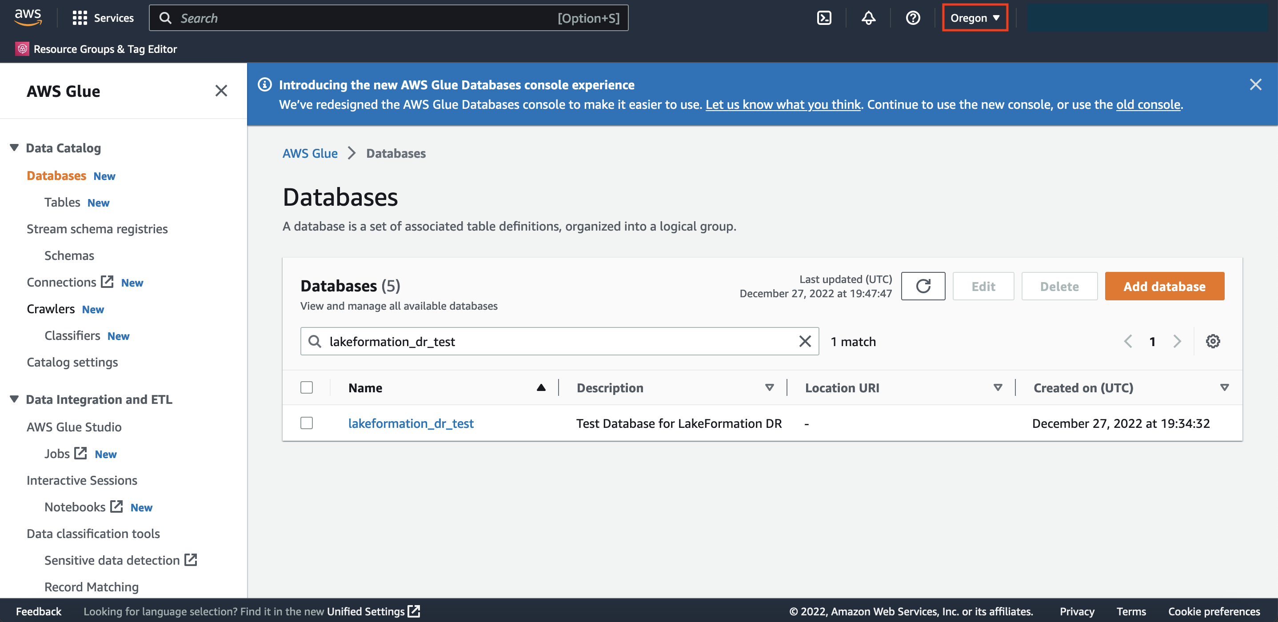This screenshot has height=622, width=1278.
Task: Close the AWS Glue side navigation
Action: [x=221, y=90]
